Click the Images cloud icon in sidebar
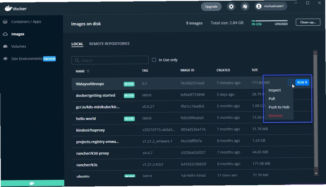Viewport: 326px width, 187px height. point(5,34)
